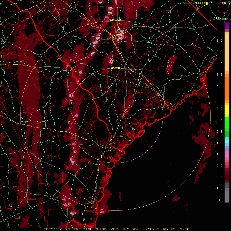231x231 pixels.
Task: Click the -1.3 value on the color scale
Action: tap(218, 188)
